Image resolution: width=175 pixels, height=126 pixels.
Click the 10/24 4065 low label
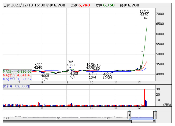pyautogui.click(x=107, y=76)
